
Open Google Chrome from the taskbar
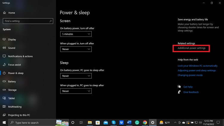pyautogui.click(x=145, y=122)
